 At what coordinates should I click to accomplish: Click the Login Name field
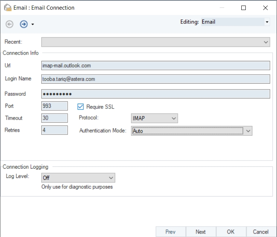[155, 79]
